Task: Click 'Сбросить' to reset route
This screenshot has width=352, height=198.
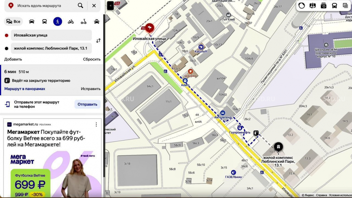Action: [x=92, y=59]
